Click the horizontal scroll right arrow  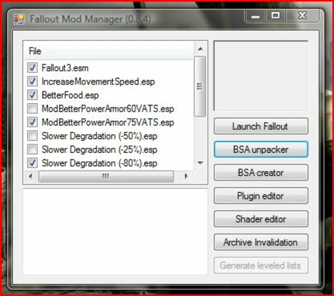186,176
